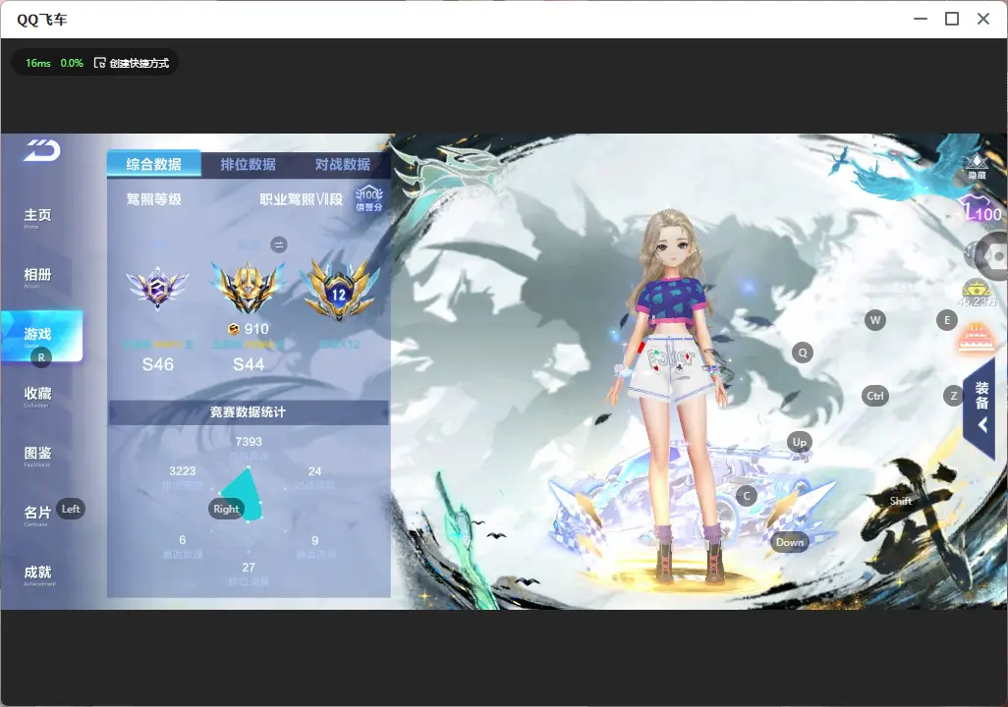Click the teal radar chart polygon
This screenshot has width=1008, height=707.
tap(243, 494)
